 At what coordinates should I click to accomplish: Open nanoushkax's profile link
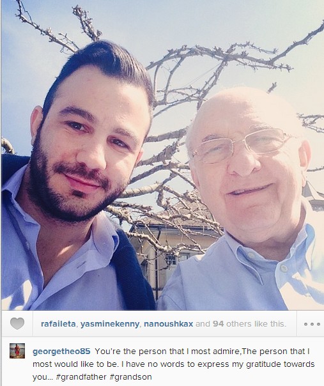pyautogui.click(x=169, y=324)
